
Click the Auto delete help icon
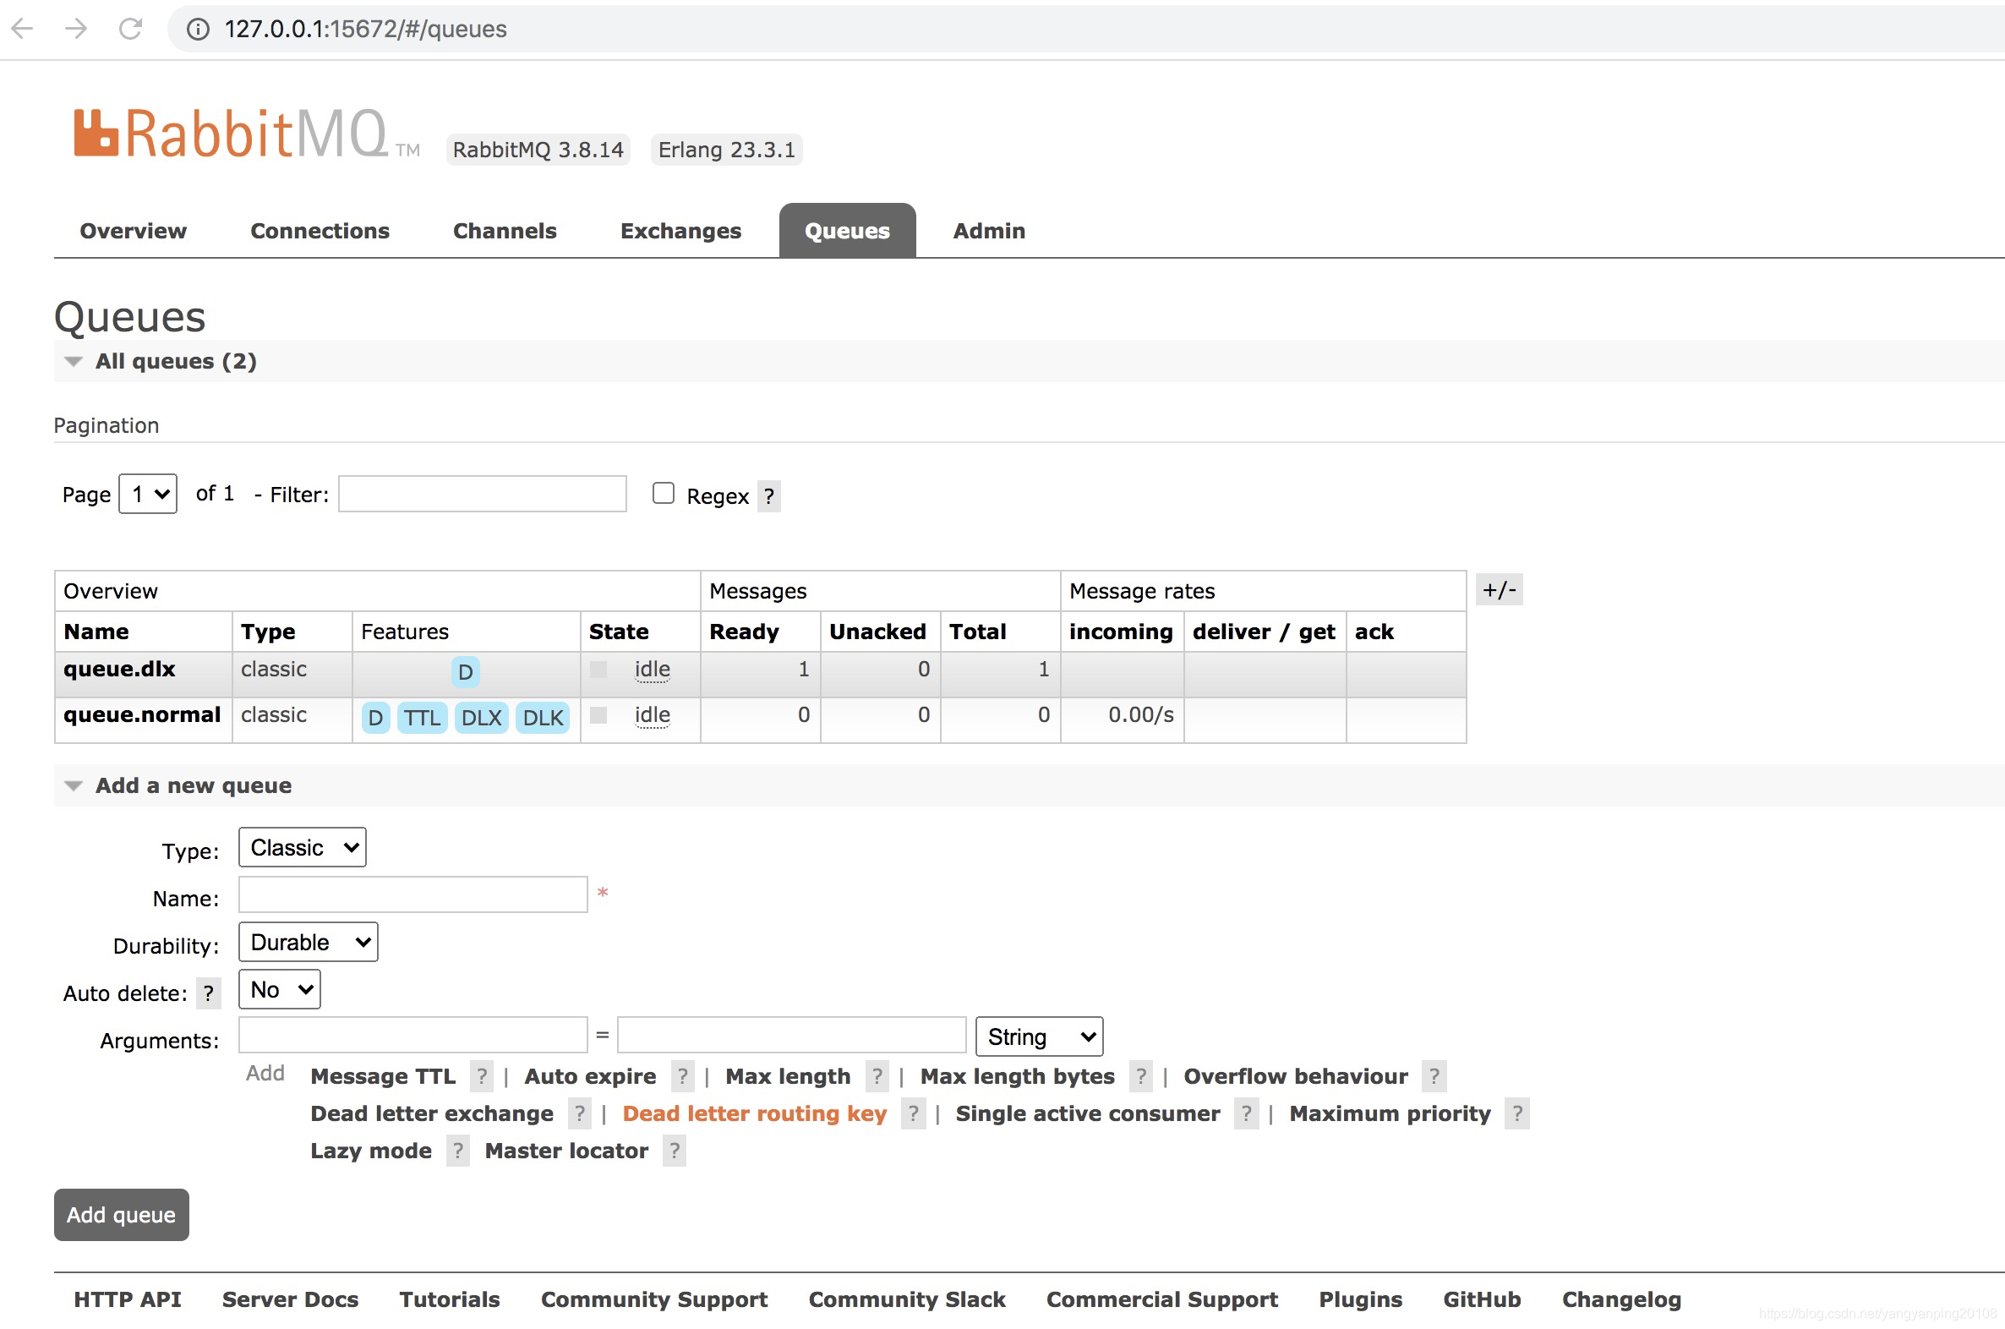click(x=209, y=993)
